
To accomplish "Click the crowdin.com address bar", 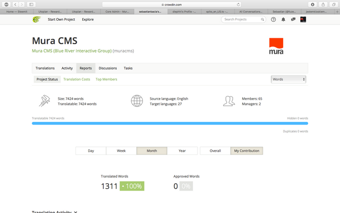I will click(x=172, y=5).
